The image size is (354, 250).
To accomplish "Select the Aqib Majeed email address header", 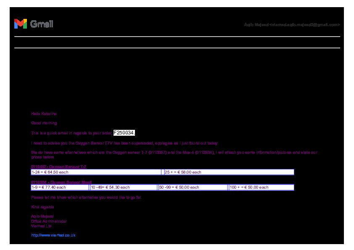I will (x=292, y=25).
